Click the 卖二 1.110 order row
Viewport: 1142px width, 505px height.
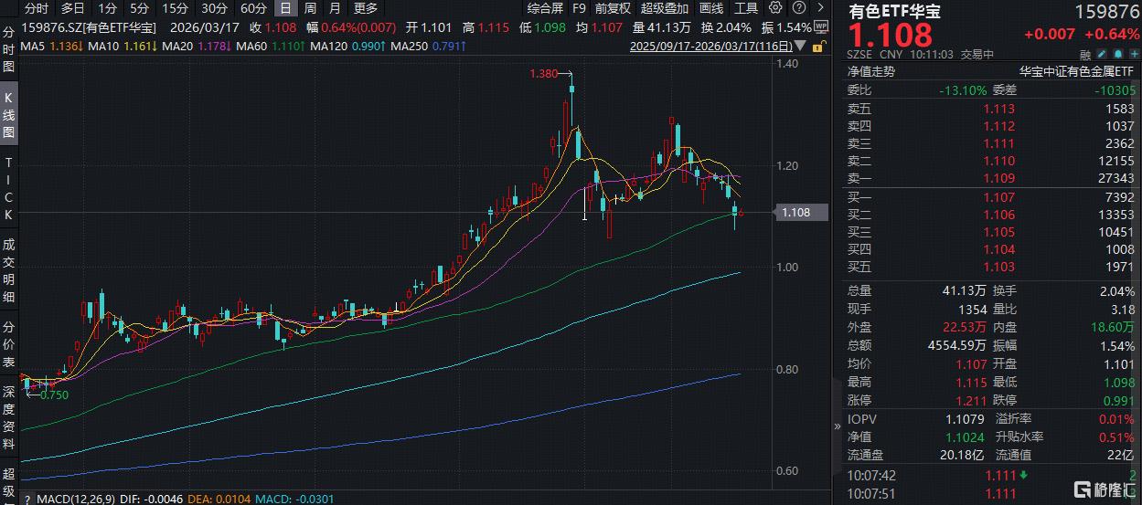(992, 161)
